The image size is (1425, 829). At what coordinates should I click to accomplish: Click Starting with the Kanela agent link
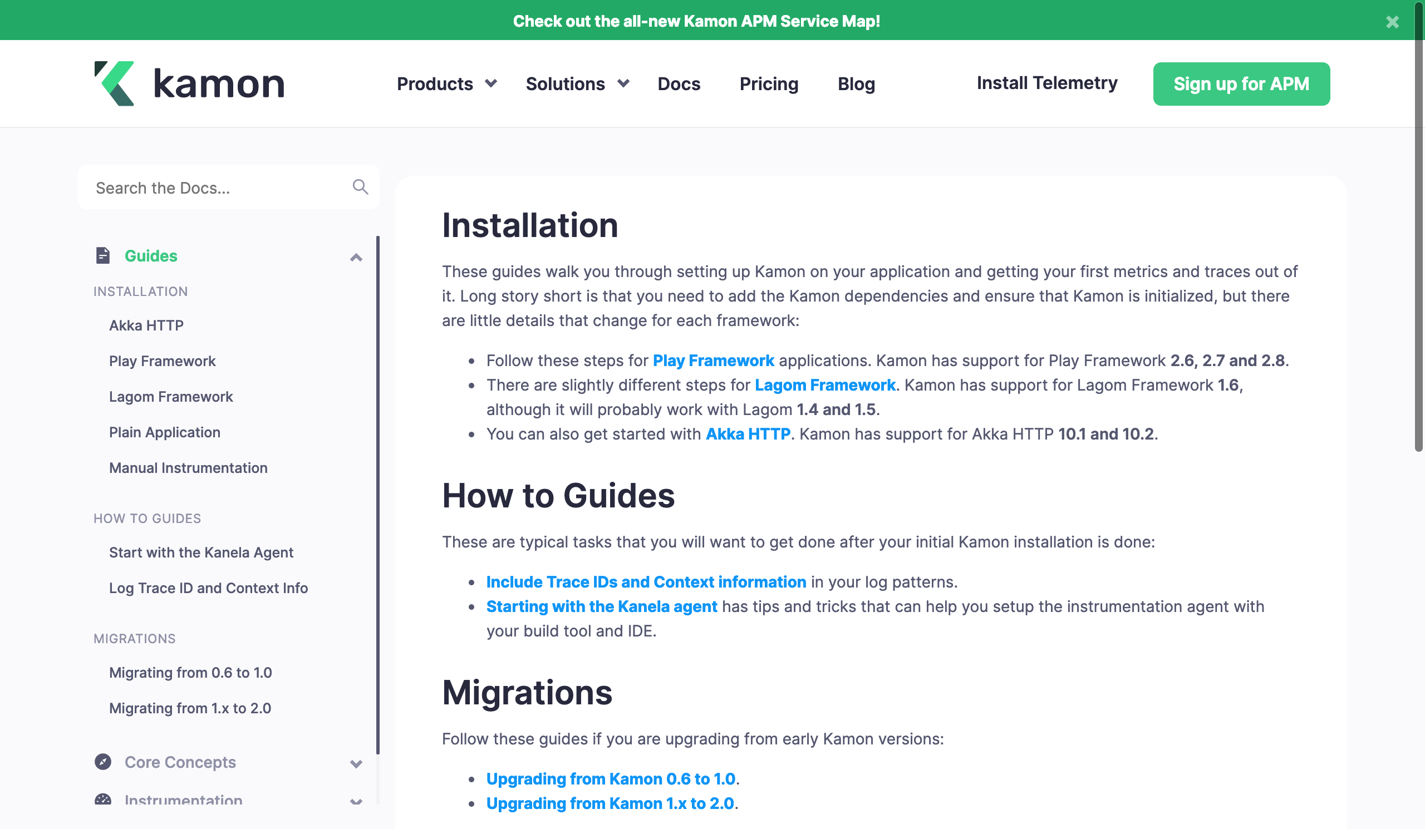[x=602, y=606]
